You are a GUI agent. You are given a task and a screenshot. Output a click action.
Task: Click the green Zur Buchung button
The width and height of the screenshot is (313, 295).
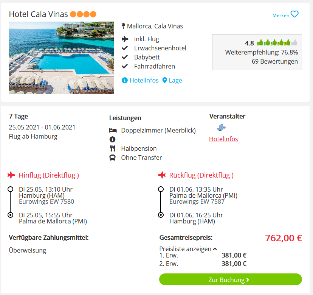click(x=230, y=279)
